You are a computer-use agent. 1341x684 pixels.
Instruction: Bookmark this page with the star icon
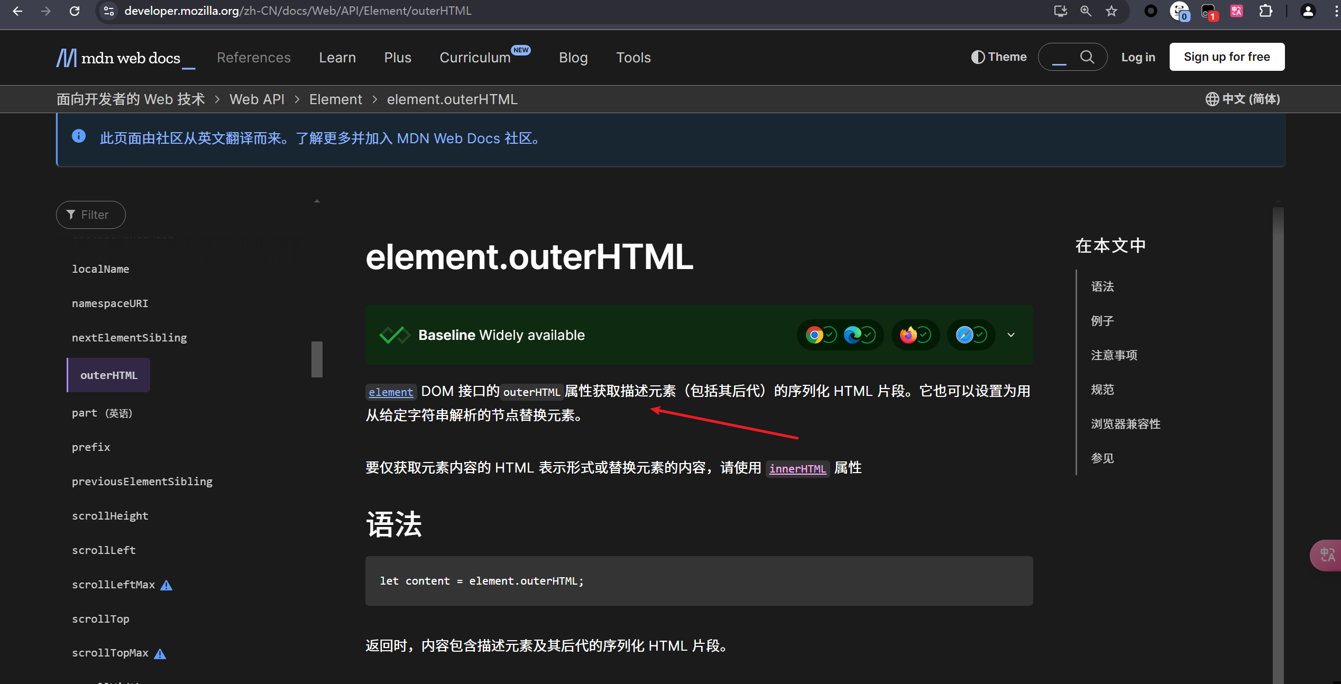(x=1112, y=11)
